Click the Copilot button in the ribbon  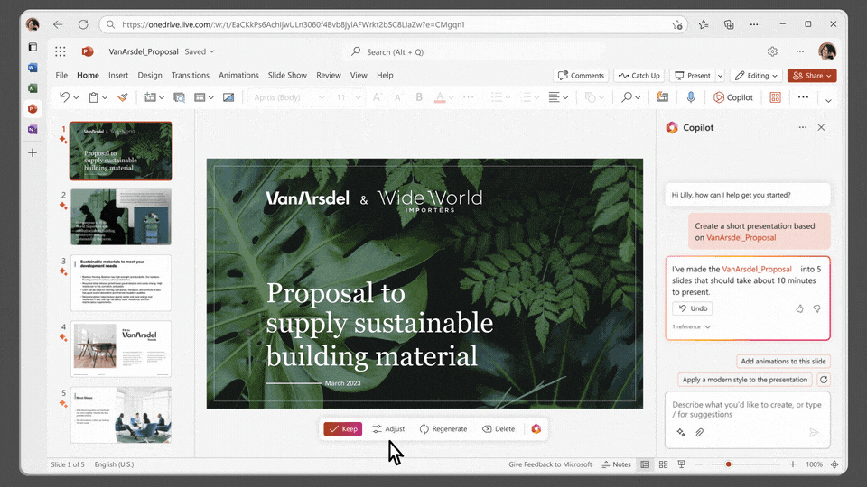(x=733, y=97)
